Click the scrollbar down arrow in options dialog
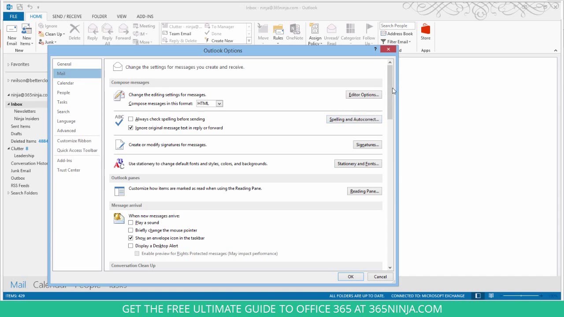 click(390, 268)
